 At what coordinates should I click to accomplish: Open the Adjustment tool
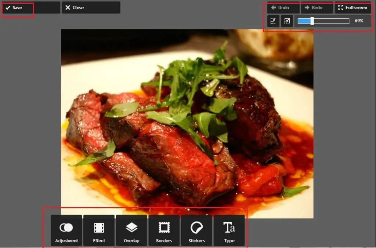(x=66, y=230)
